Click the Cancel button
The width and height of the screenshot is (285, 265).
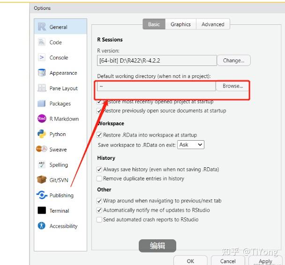[228, 261]
